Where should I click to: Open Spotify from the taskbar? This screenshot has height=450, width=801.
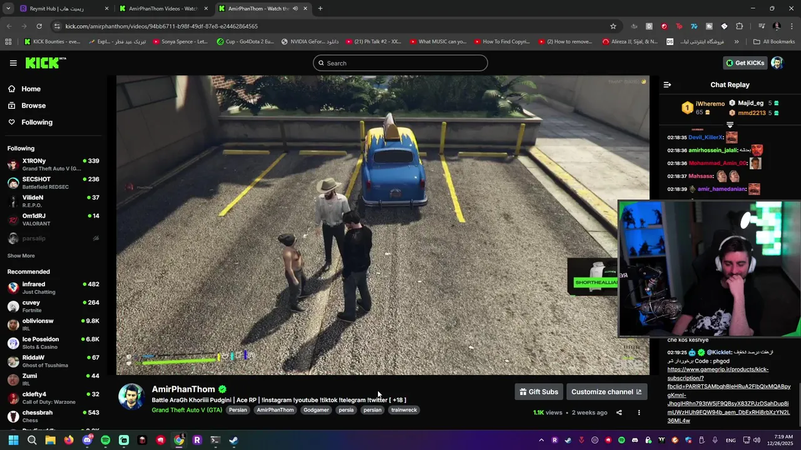point(105,440)
